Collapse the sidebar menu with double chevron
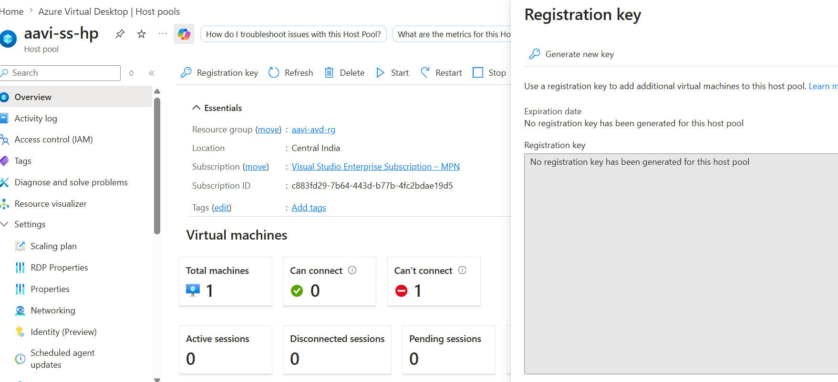This screenshot has height=382, width=838. tap(152, 73)
